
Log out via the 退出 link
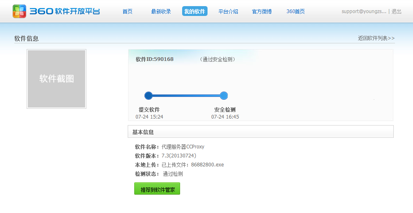pyautogui.click(x=396, y=11)
